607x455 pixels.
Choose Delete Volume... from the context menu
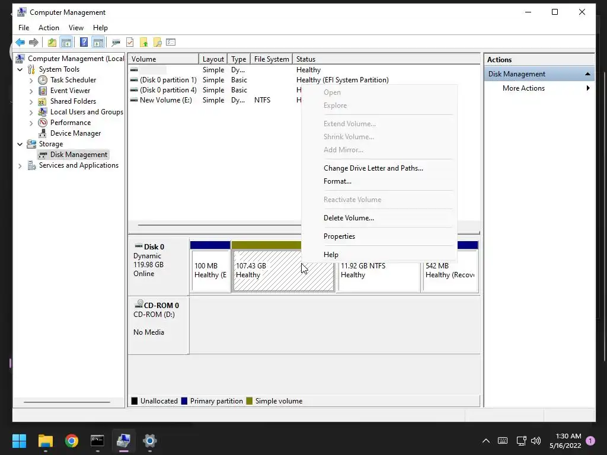(349, 218)
